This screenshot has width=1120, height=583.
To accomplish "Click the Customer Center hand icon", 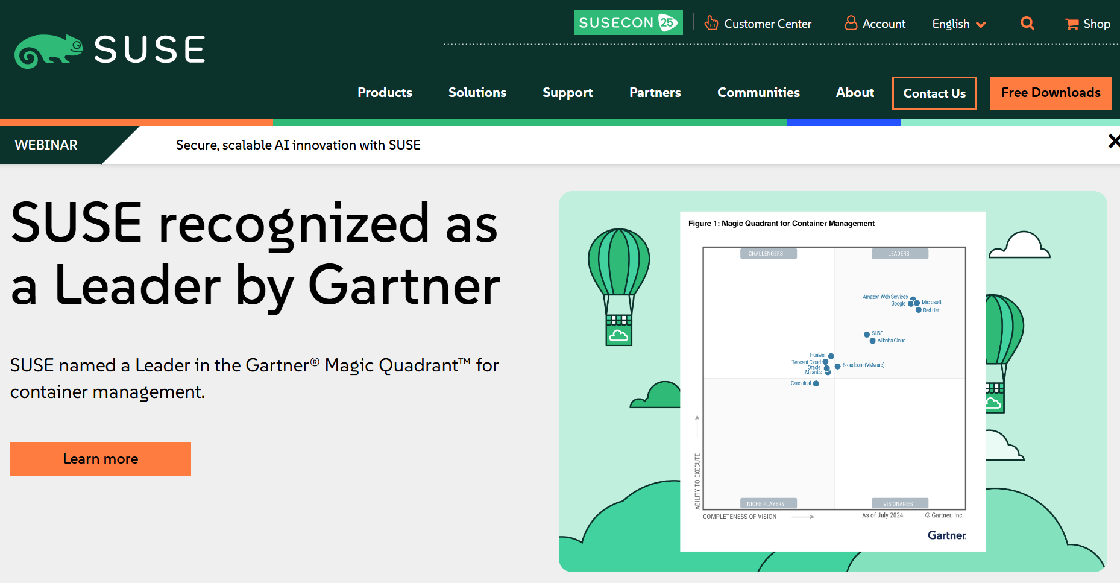I will click(711, 24).
